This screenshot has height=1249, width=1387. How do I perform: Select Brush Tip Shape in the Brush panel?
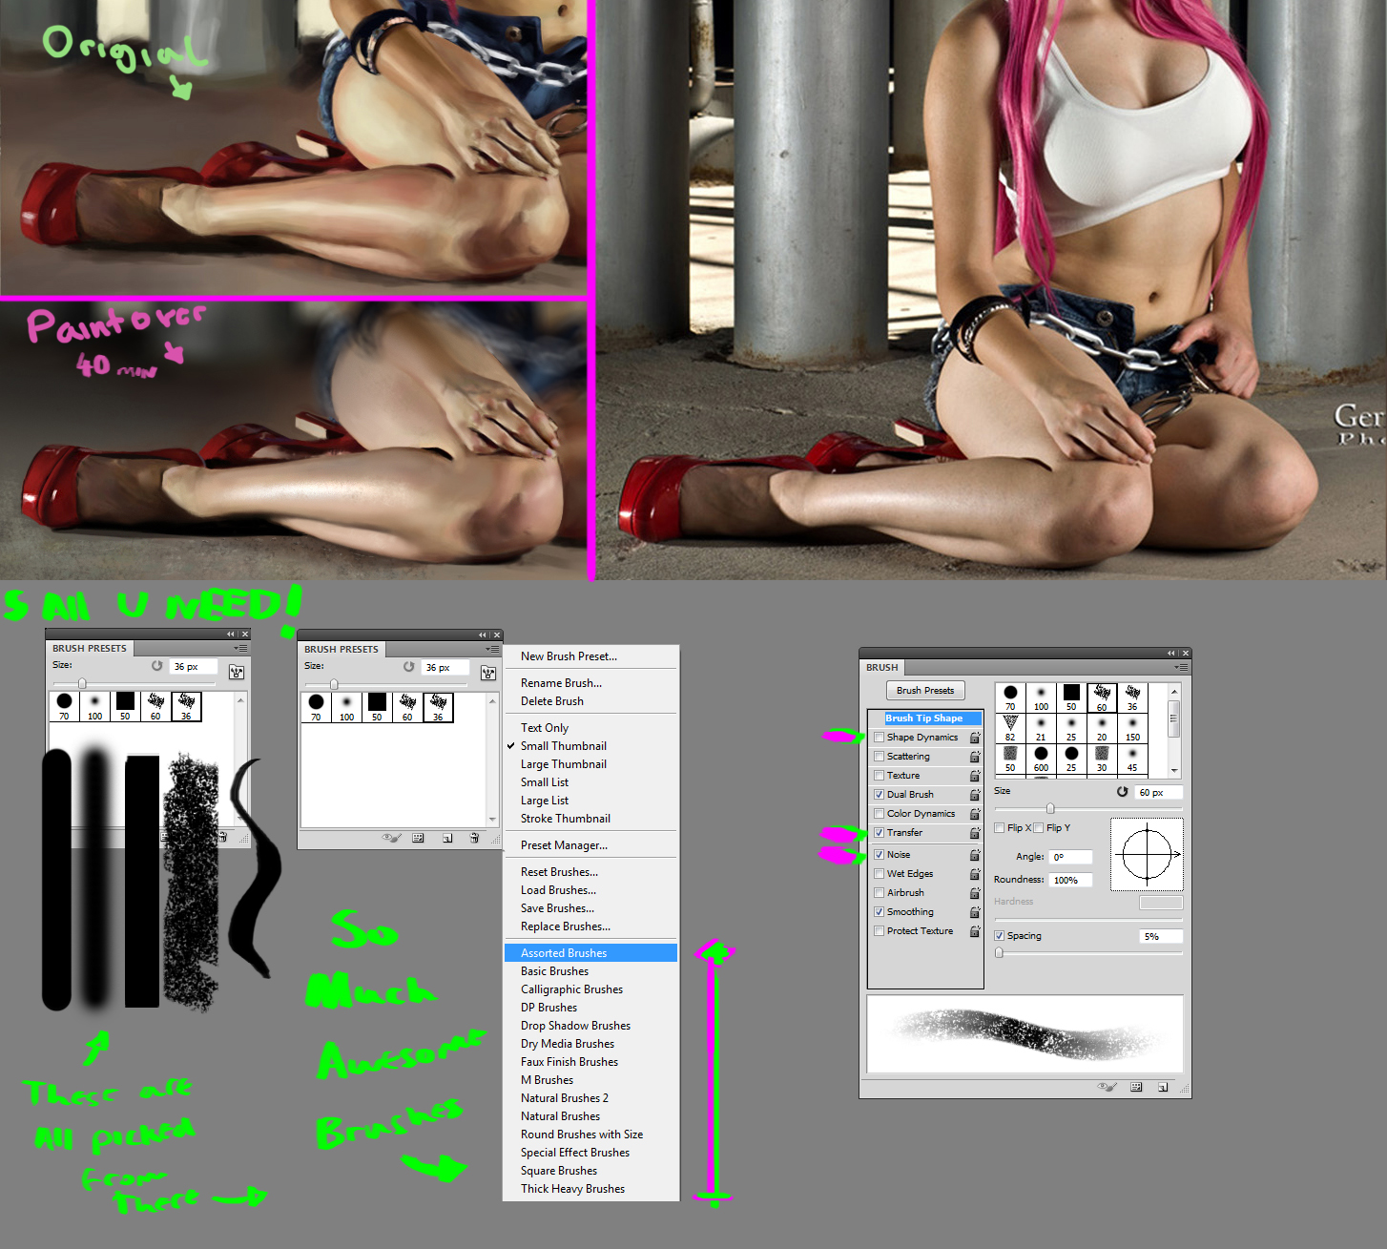click(x=924, y=718)
